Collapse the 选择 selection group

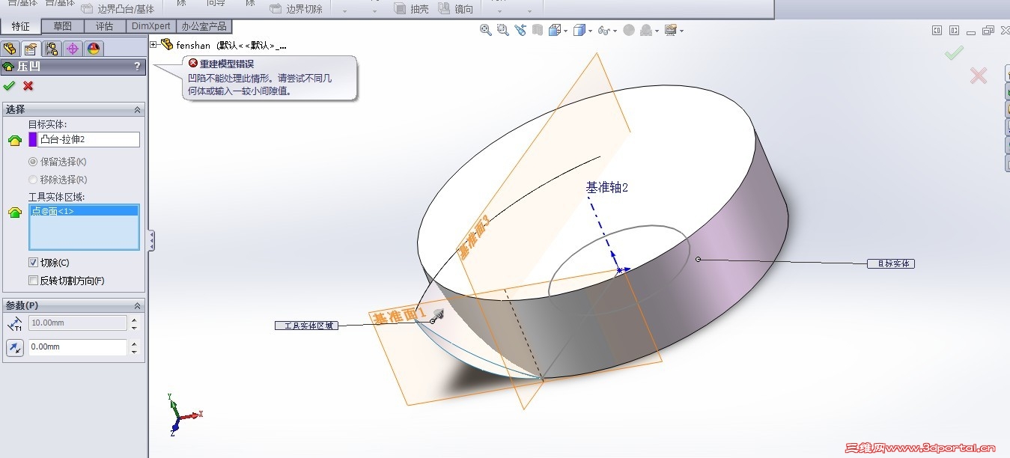[138, 109]
